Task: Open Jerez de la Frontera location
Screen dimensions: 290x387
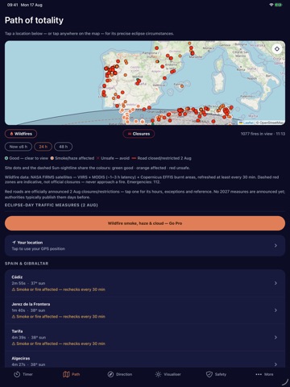Action: point(145,310)
